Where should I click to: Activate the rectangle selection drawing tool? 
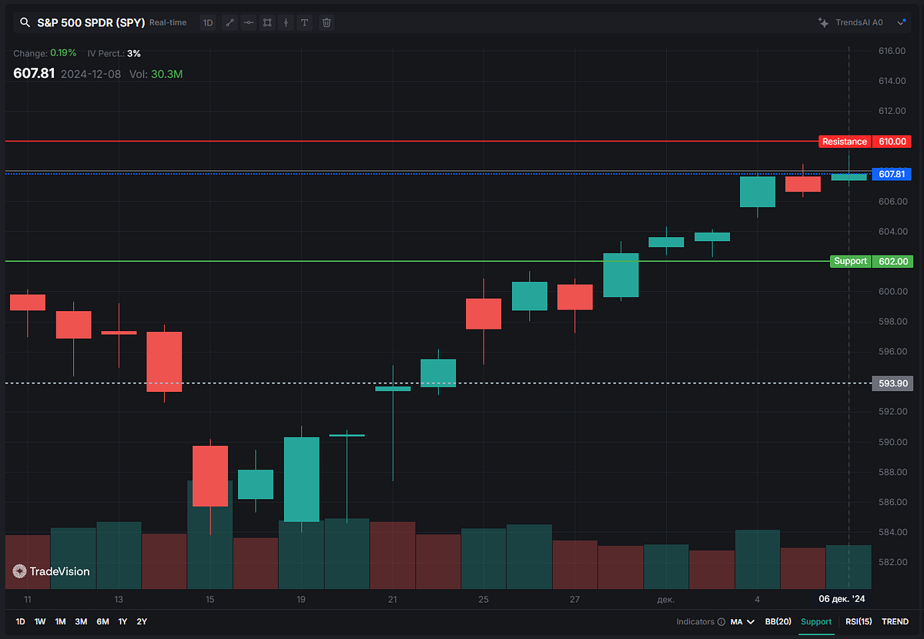(266, 22)
